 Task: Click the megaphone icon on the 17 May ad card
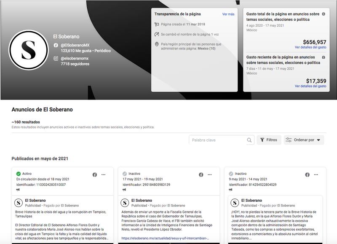[x=124, y=190]
